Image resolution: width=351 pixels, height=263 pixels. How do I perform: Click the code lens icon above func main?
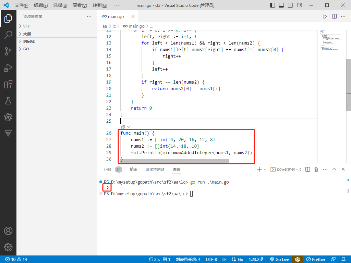point(123,127)
